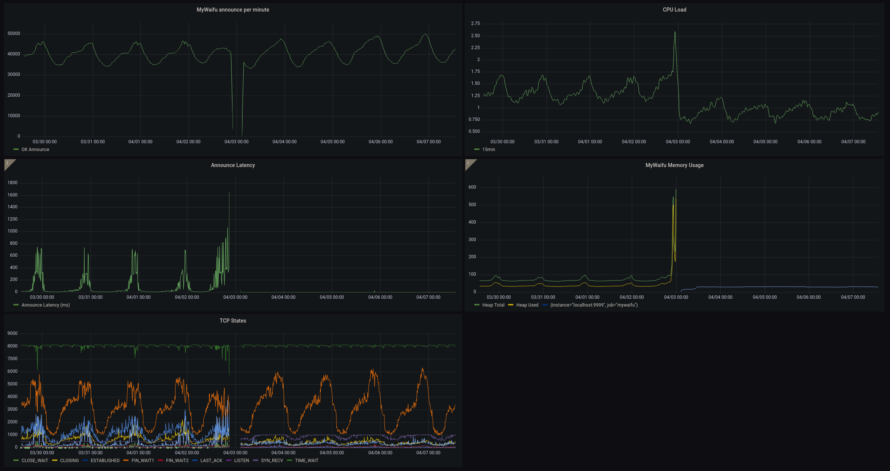Viewport: 890px width, 471px height.
Task: Click the TIME_WAIT legend label
Action: [x=306, y=461]
